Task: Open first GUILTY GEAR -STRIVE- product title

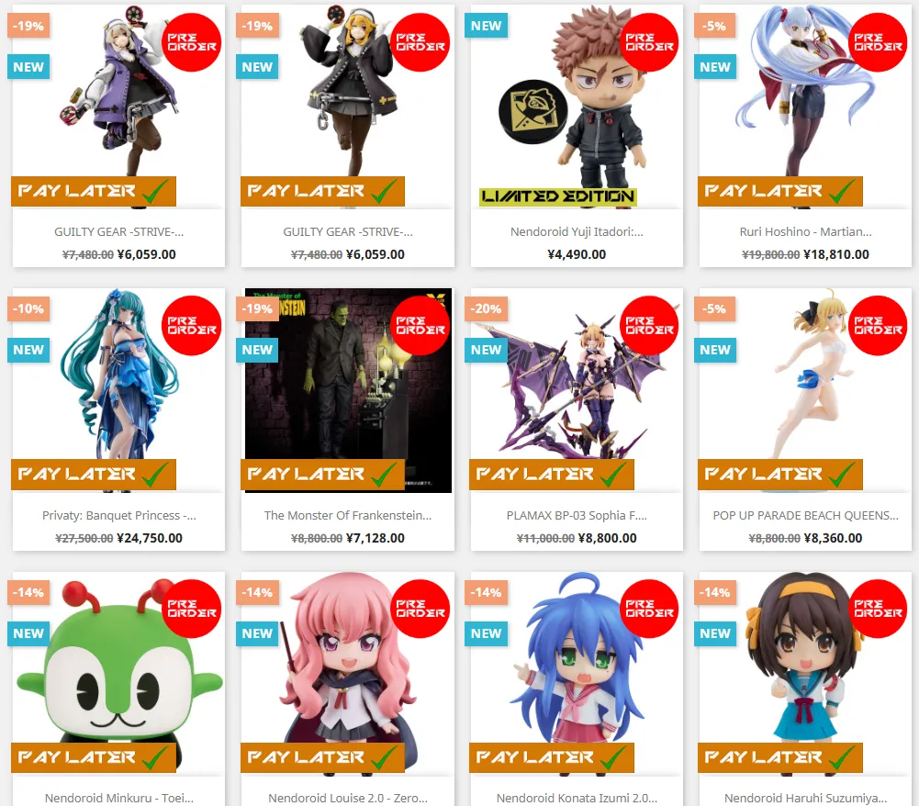Action: (119, 231)
